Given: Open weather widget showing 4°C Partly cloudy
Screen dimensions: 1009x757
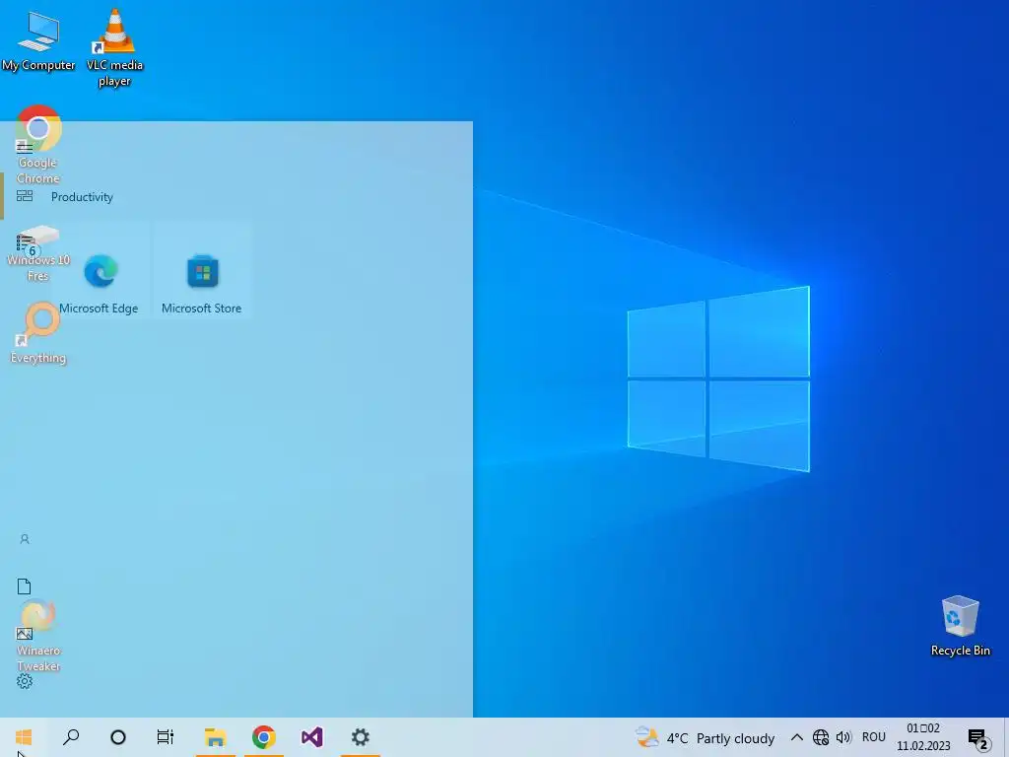Looking at the screenshot, I should (705, 737).
